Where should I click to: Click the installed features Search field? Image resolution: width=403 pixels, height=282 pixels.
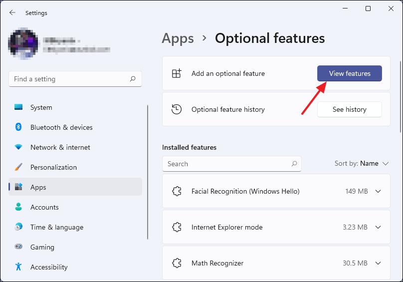[227, 164]
